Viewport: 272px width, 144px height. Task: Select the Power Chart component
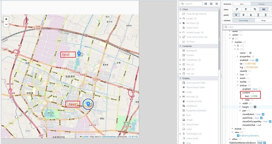pos(190,28)
